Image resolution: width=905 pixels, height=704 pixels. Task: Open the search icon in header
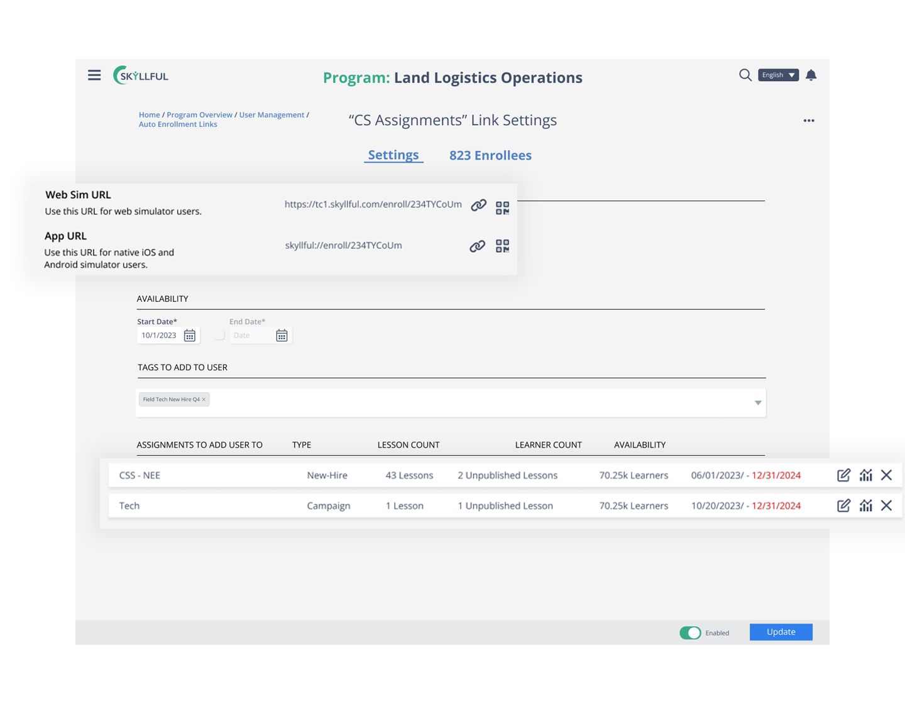(745, 75)
